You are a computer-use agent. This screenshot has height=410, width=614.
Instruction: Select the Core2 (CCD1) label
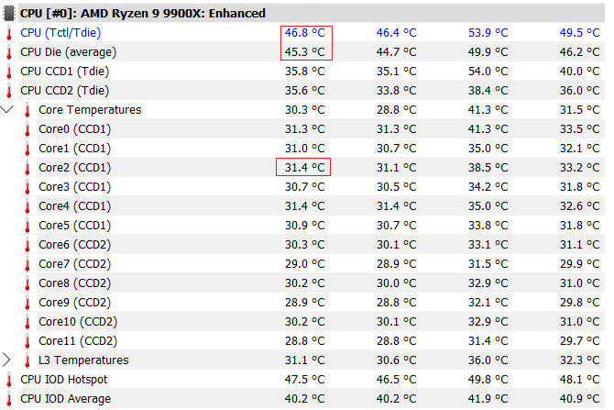coord(75,167)
